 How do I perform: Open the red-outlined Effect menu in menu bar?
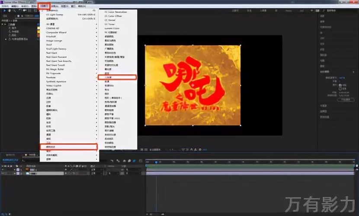point(44,6)
